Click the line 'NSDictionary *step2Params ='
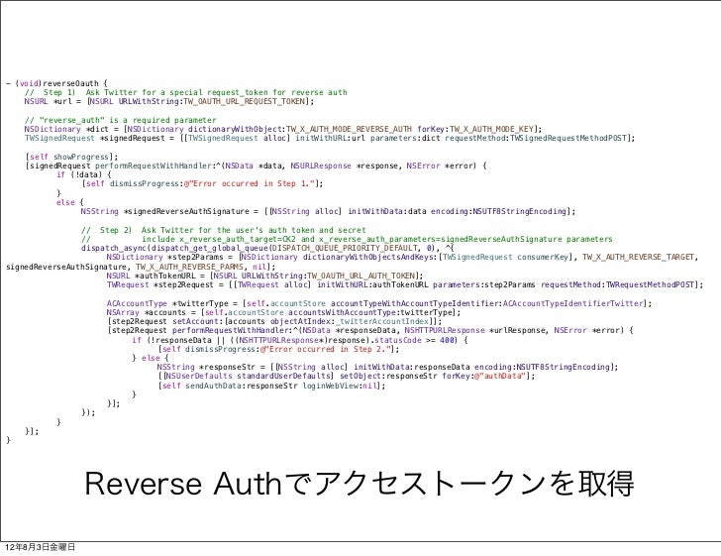721x556 pixels. coord(402,257)
